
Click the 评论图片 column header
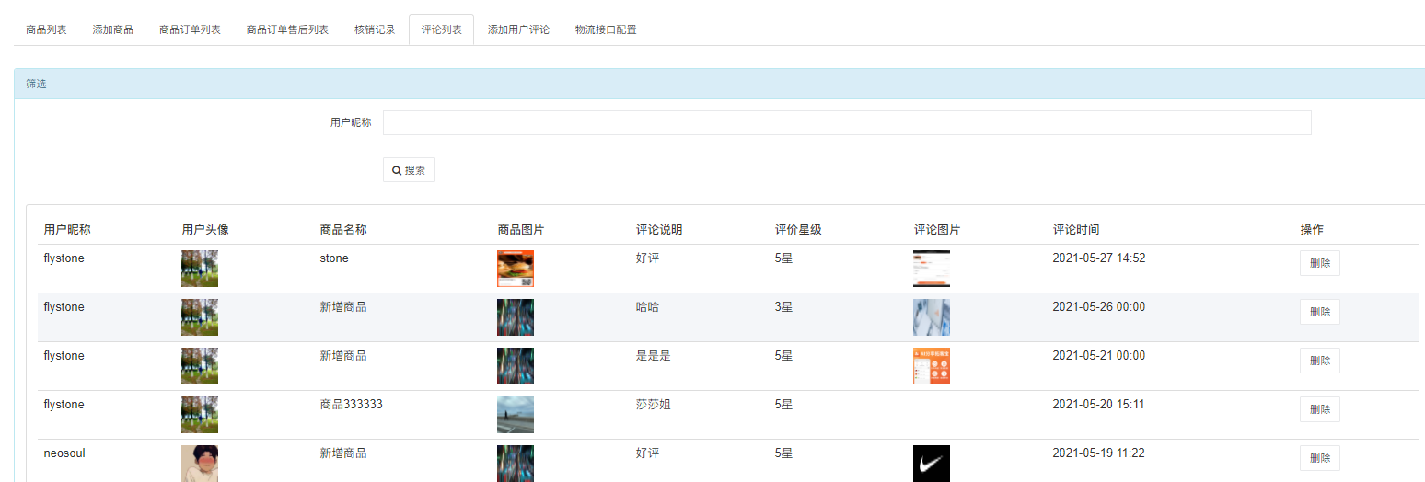[x=937, y=230]
